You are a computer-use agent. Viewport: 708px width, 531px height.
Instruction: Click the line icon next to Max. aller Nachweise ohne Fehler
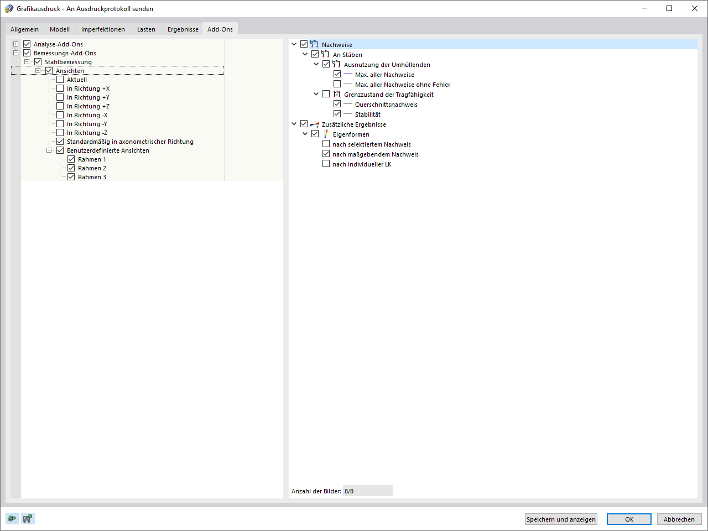click(348, 84)
